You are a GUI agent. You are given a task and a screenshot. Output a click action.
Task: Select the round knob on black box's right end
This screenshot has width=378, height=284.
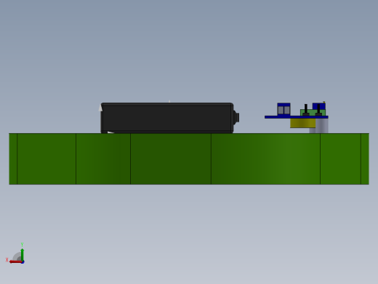click(x=236, y=117)
